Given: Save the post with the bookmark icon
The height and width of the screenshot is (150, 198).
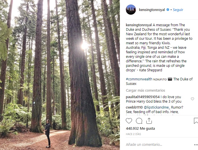Looking at the screenshot, I should [x=196, y=121].
